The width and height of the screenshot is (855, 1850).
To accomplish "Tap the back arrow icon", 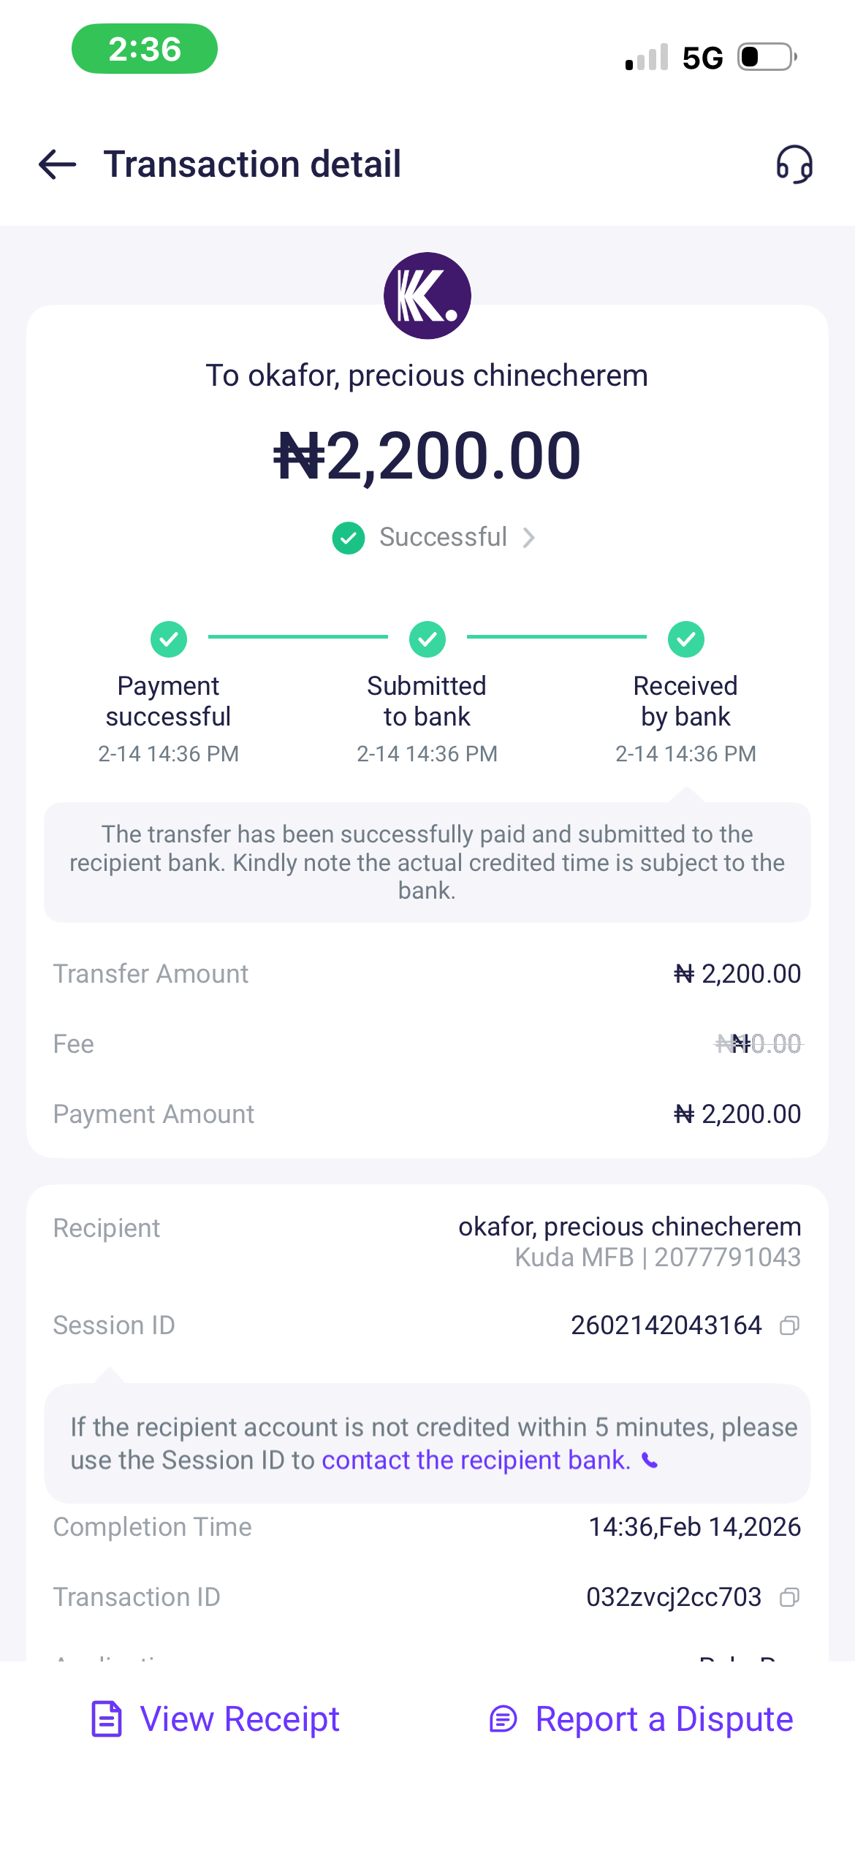I will coord(58,164).
